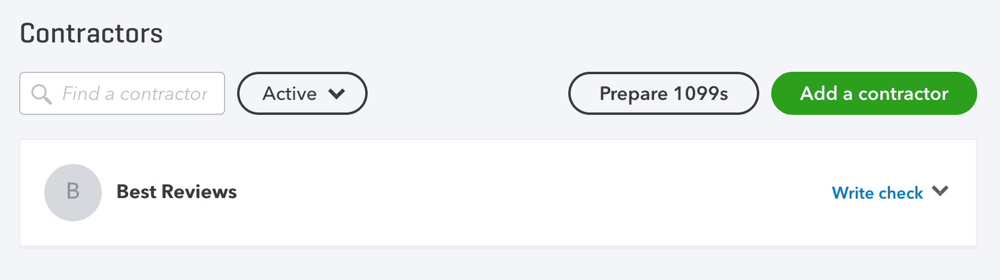The image size is (1000, 280).
Task: Write a check to Best Reviews
Action: point(877,193)
